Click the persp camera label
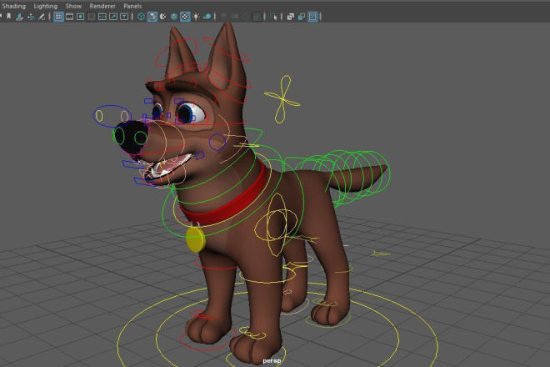 click(272, 360)
